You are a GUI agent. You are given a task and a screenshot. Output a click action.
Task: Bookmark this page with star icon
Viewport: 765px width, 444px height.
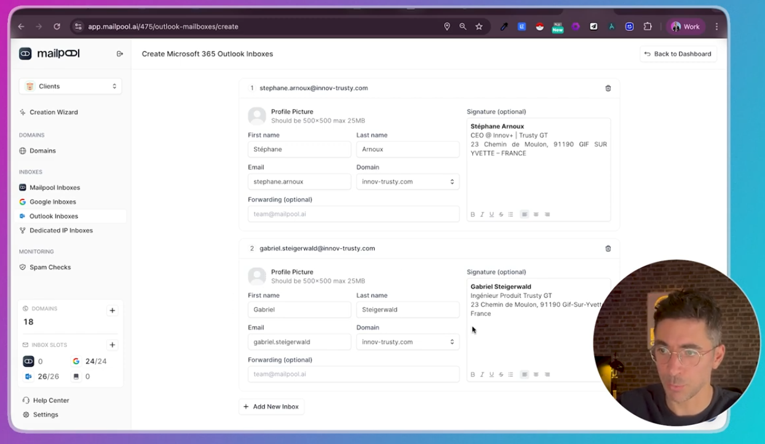coord(479,27)
